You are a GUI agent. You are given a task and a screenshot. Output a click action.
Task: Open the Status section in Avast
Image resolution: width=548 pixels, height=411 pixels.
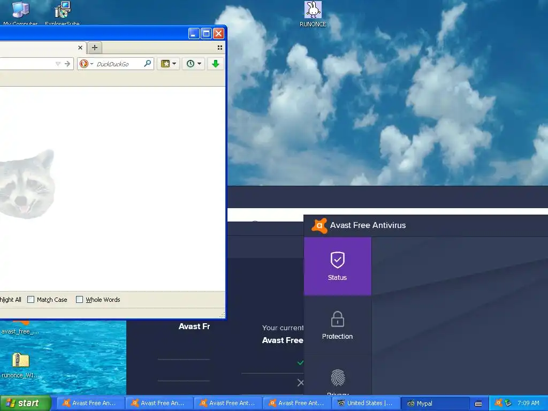click(337, 267)
